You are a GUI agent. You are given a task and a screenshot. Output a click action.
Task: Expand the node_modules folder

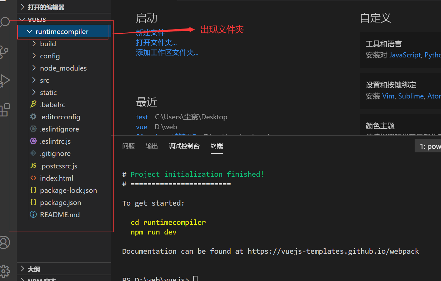point(34,68)
